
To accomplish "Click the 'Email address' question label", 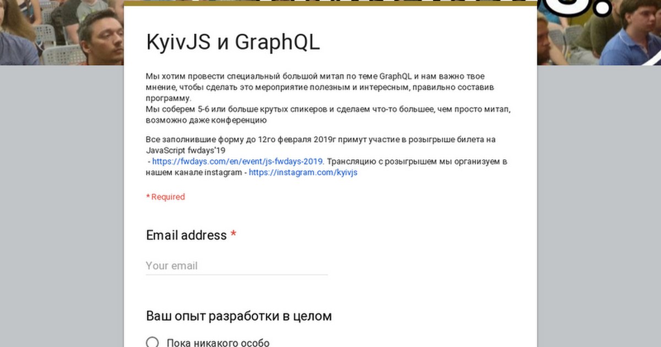I will click(x=186, y=235).
